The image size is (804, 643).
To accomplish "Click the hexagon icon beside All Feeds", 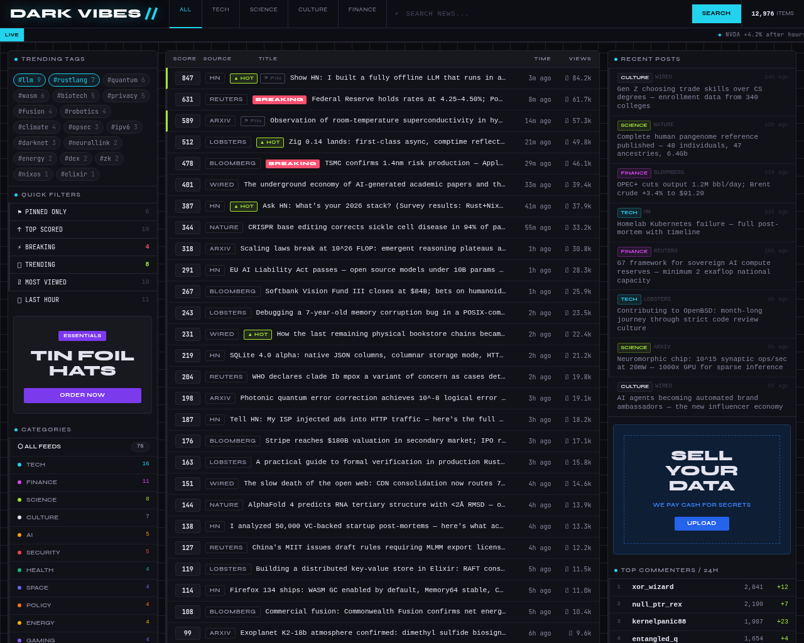I will click(x=20, y=446).
